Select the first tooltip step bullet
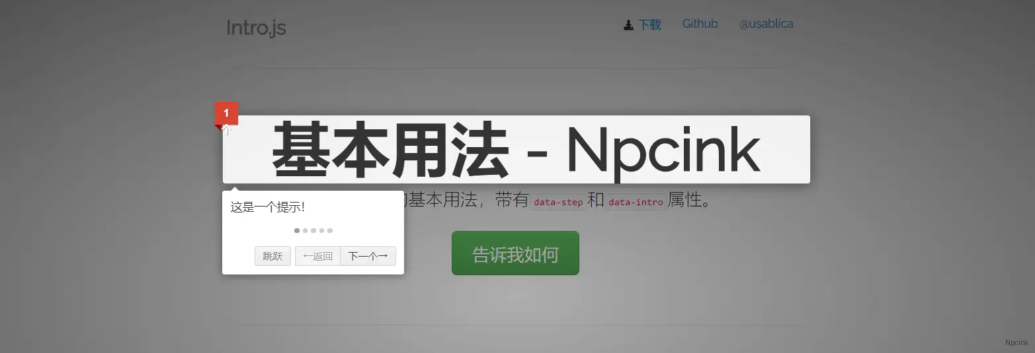Image resolution: width=1035 pixels, height=353 pixels. (x=297, y=230)
